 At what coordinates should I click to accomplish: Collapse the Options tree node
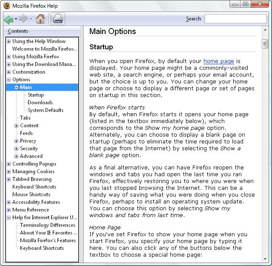(x=9, y=80)
